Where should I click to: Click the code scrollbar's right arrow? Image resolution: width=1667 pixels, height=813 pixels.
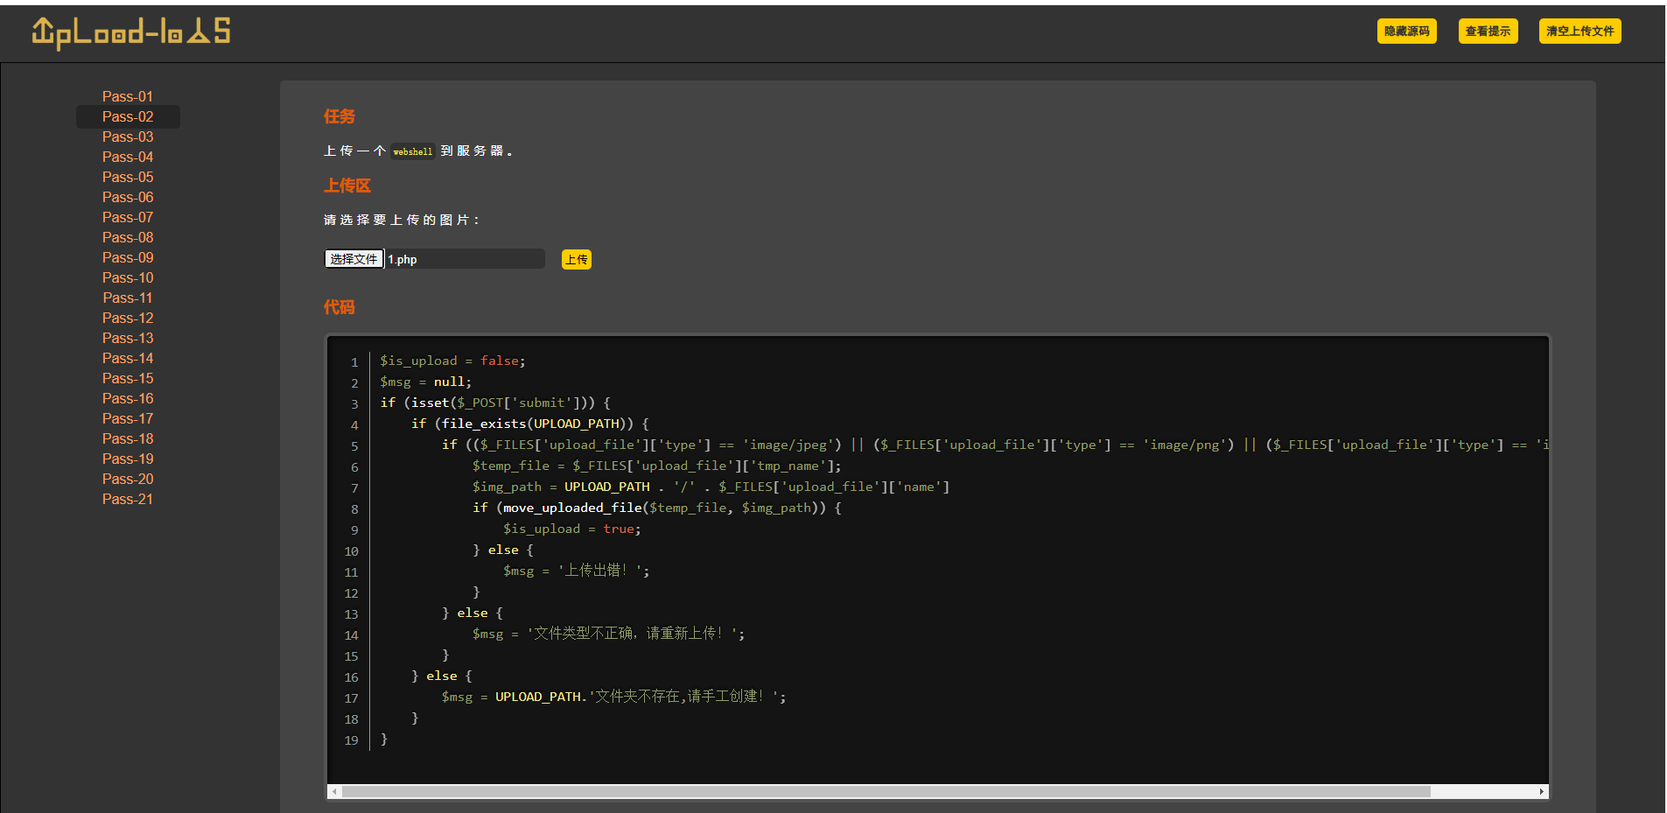coord(1541,791)
